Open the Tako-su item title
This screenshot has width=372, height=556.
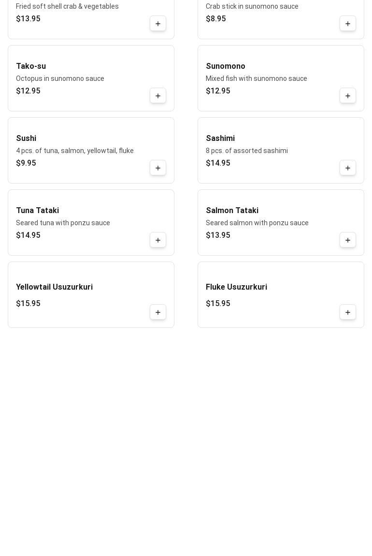tap(31, 66)
